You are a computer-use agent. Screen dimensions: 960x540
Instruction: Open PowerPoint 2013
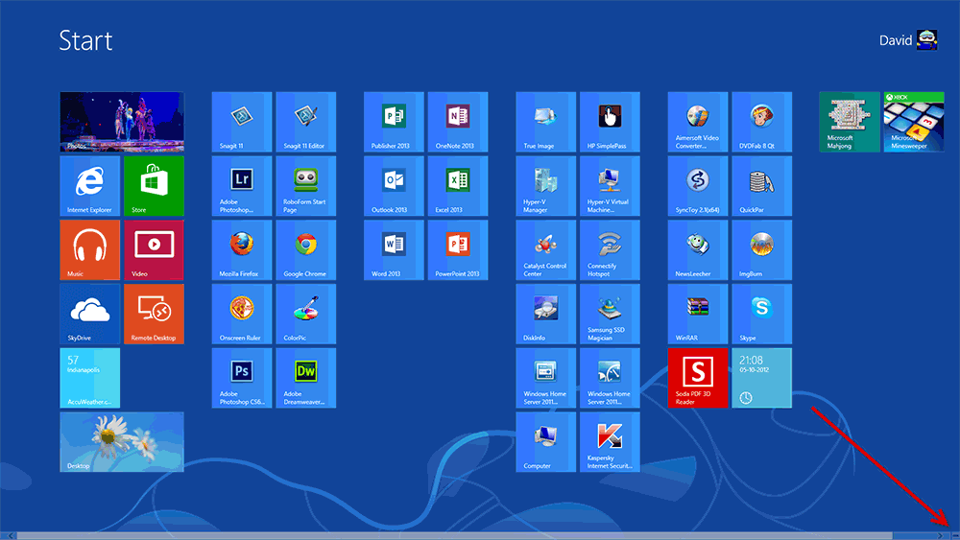point(457,249)
